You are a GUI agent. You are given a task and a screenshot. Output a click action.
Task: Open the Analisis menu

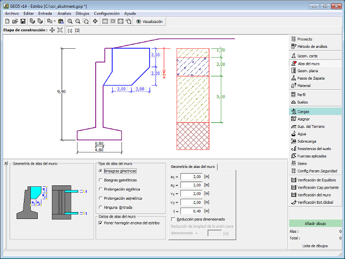pos(64,13)
